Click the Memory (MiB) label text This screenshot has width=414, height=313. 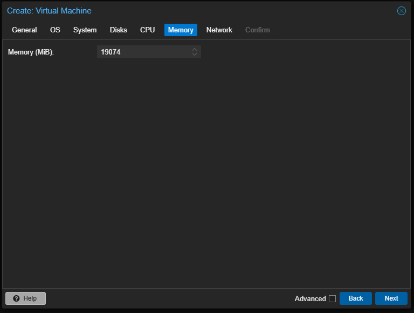pyautogui.click(x=31, y=52)
